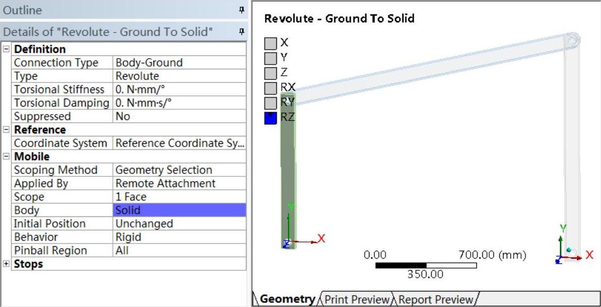601x307 pixels.
Task: Click the gray Z degree-of-freedom box
Action: tap(271, 72)
